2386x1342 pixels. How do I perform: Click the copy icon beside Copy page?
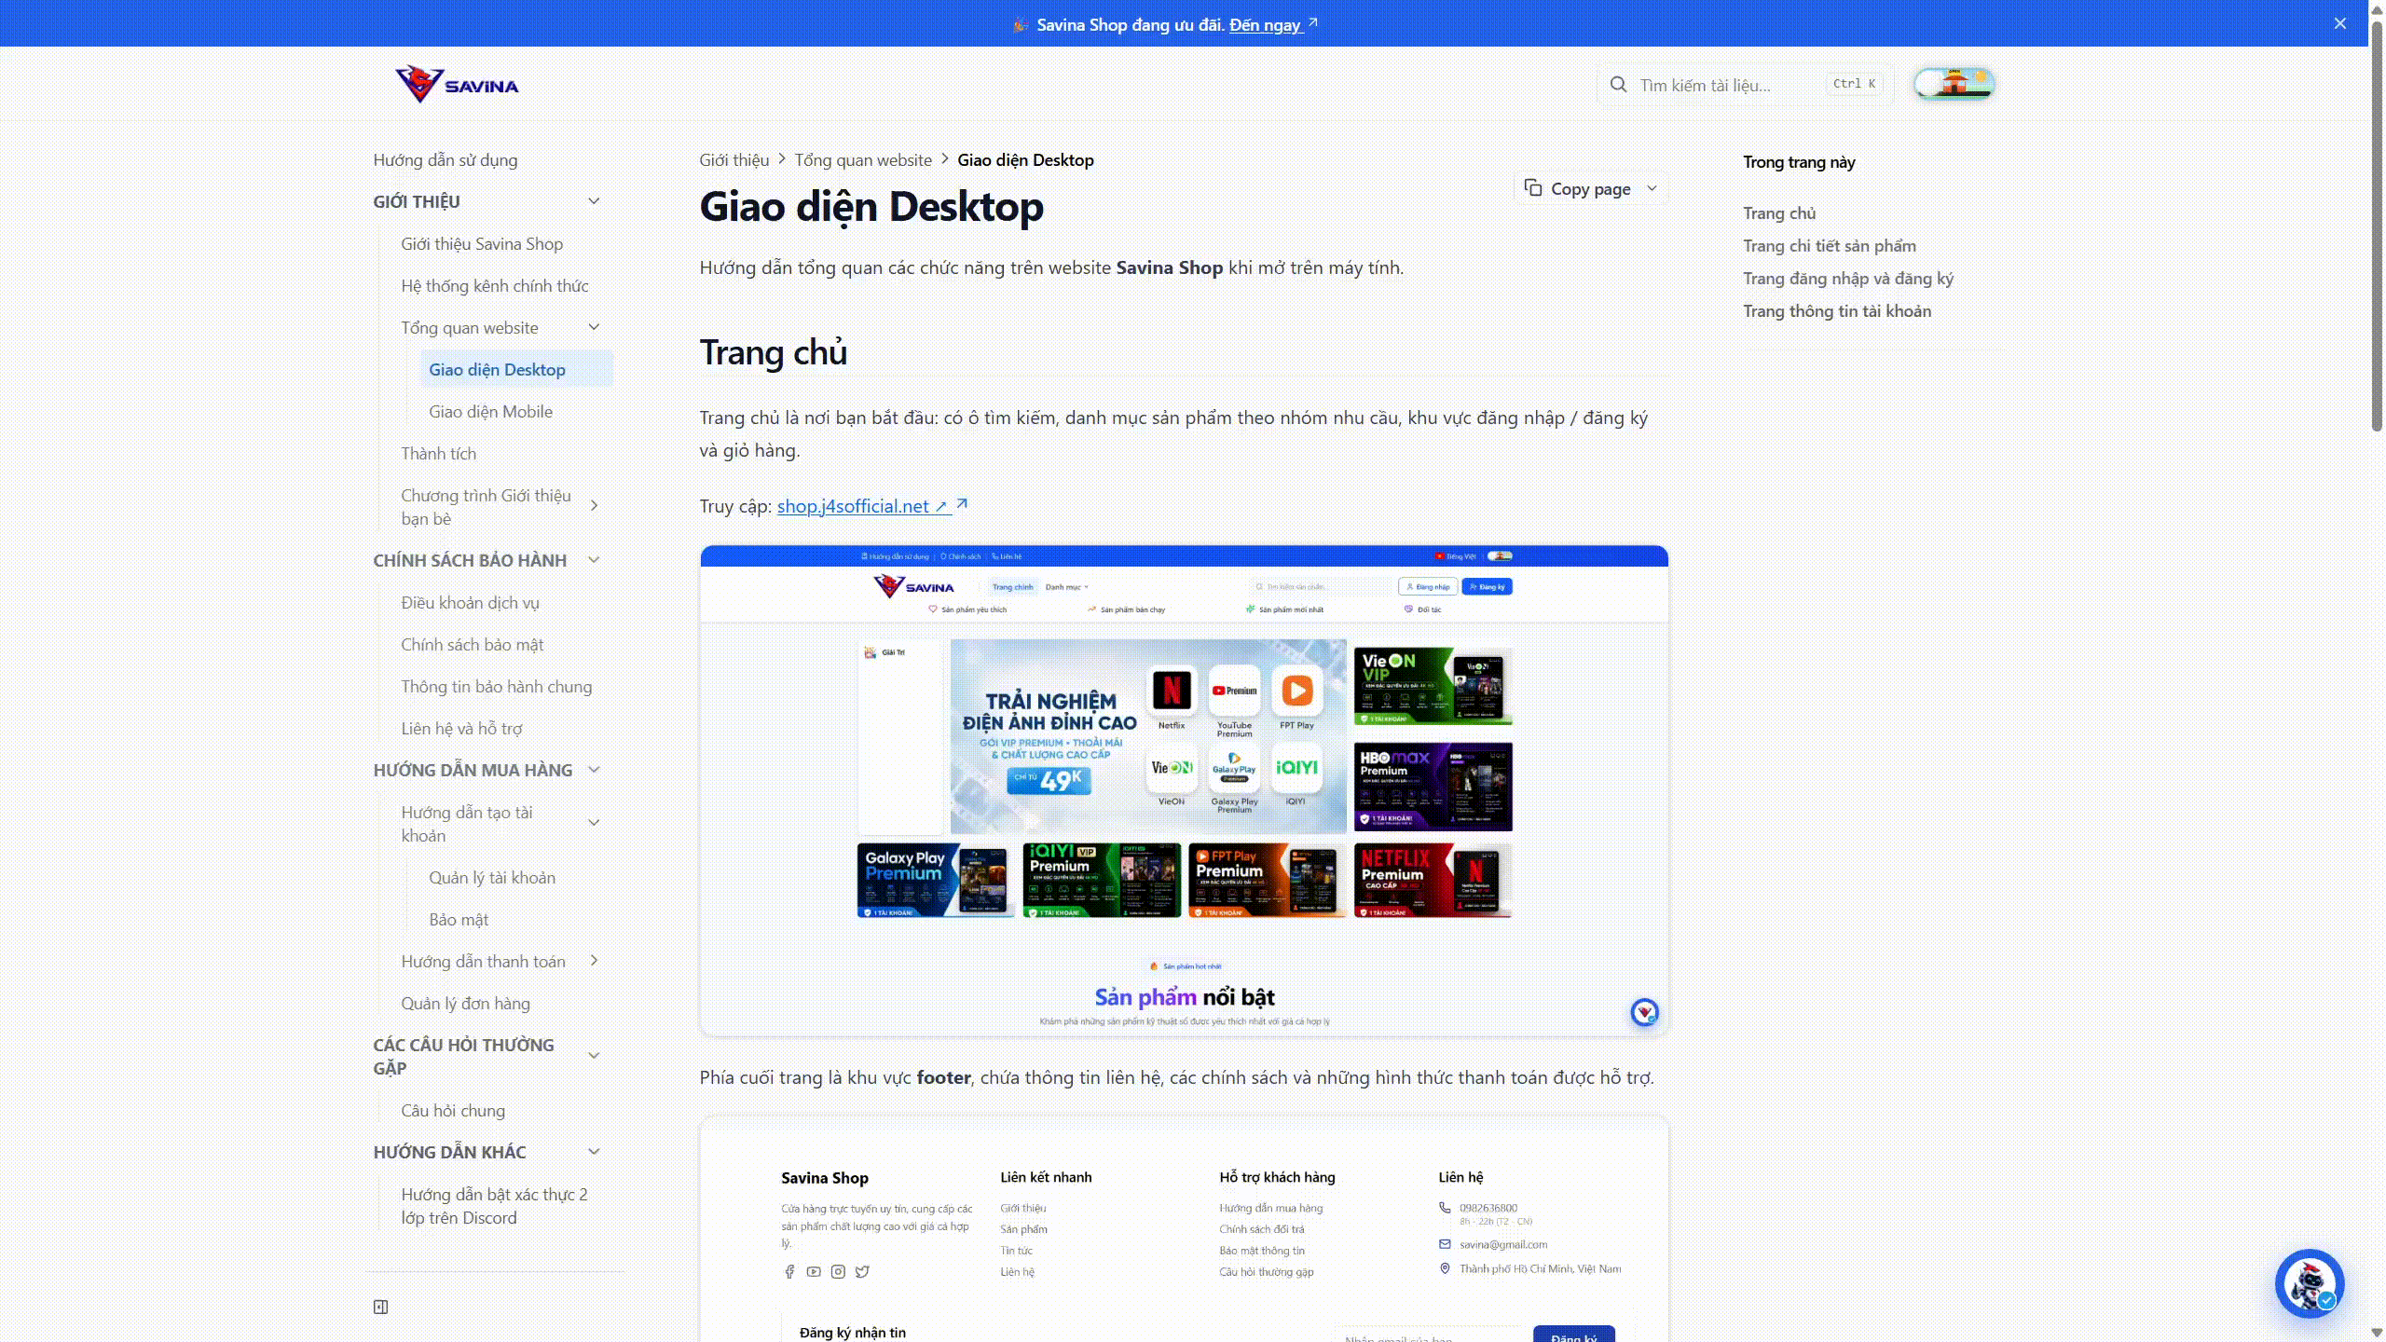(x=1533, y=188)
